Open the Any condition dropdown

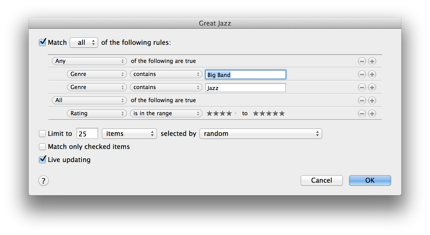89,61
